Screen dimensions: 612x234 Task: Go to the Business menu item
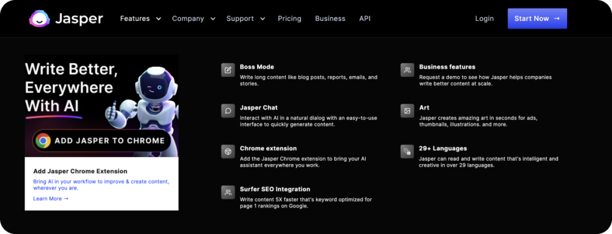[x=330, y=19]
